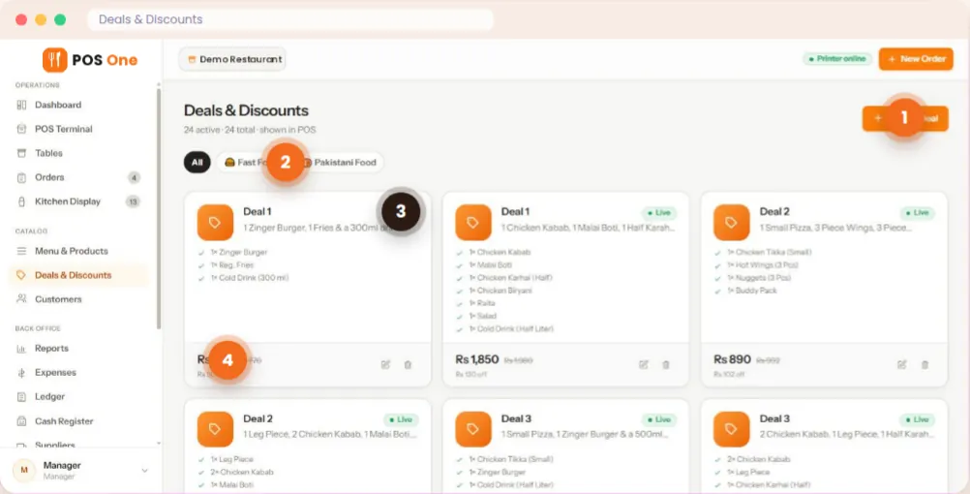The image size is (970, 494).
Task: Click the Expenses icon in the sidebar
Action: (21, 373)
